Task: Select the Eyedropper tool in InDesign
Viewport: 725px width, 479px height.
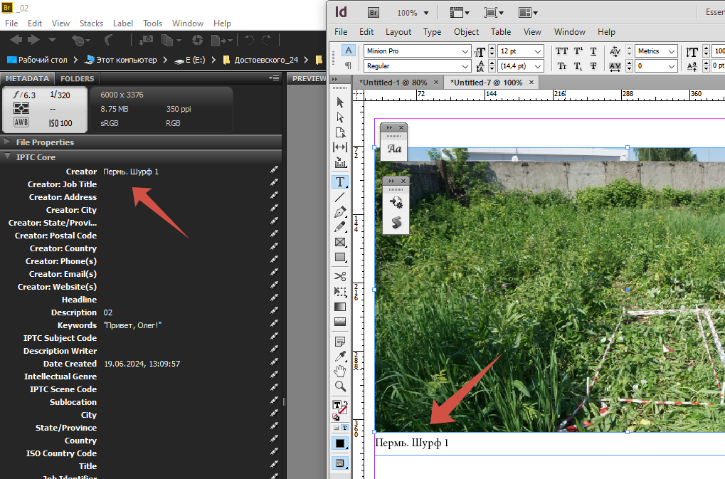Action: tap(340, 357)
